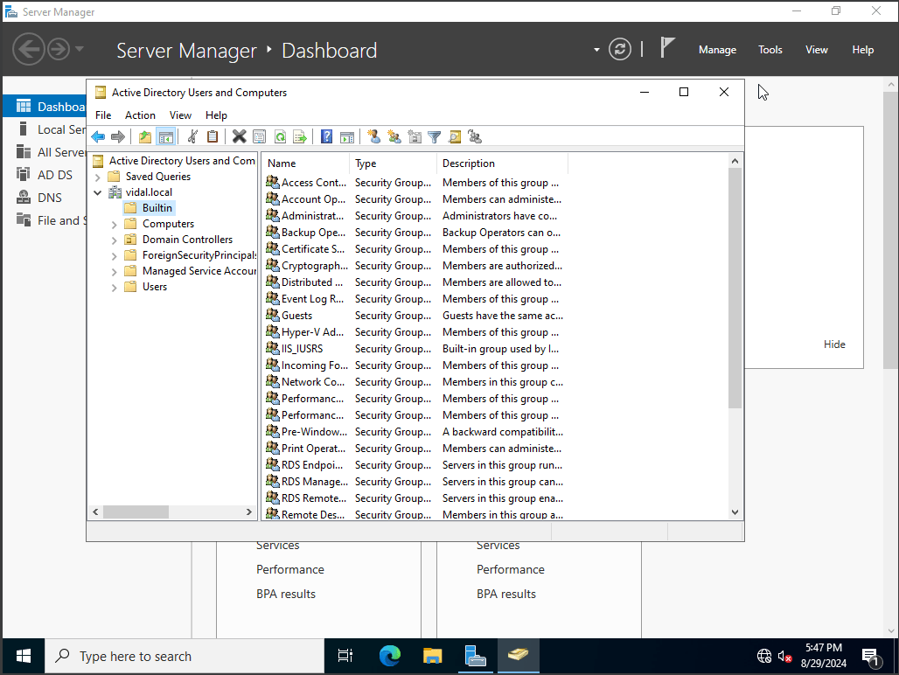Click the magnifier Find objects icon
Screen dimensions: 899x675
(x=455, y=137)
